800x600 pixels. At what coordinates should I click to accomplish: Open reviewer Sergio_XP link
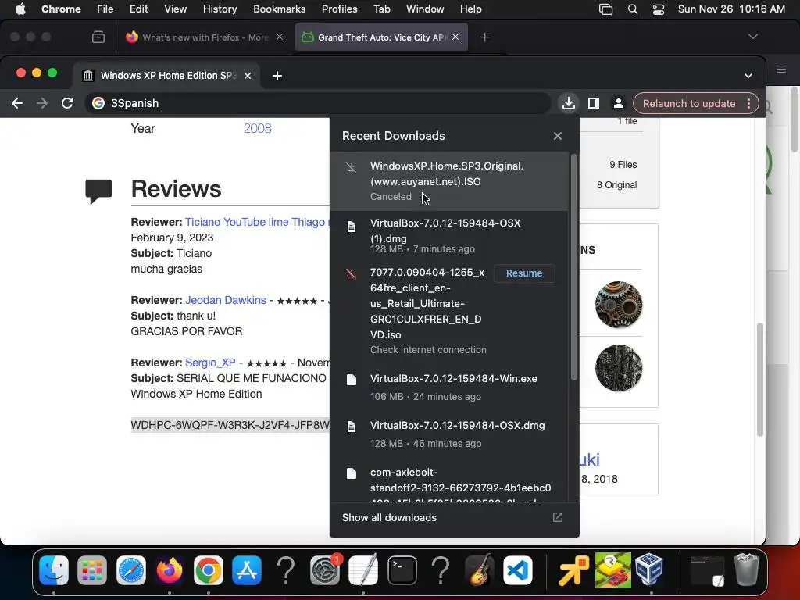click(210, 362)
